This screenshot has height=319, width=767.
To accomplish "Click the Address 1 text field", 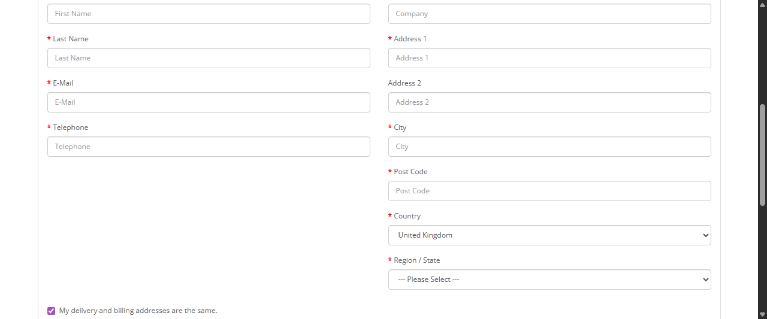I will click(549, 58).
